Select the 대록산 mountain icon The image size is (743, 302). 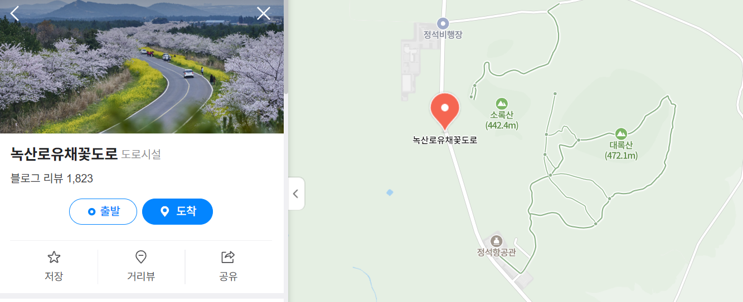point(621,134)
